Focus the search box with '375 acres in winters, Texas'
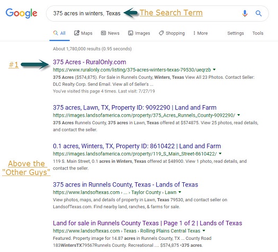Screen dimensions: 278x252 point(157,13)
